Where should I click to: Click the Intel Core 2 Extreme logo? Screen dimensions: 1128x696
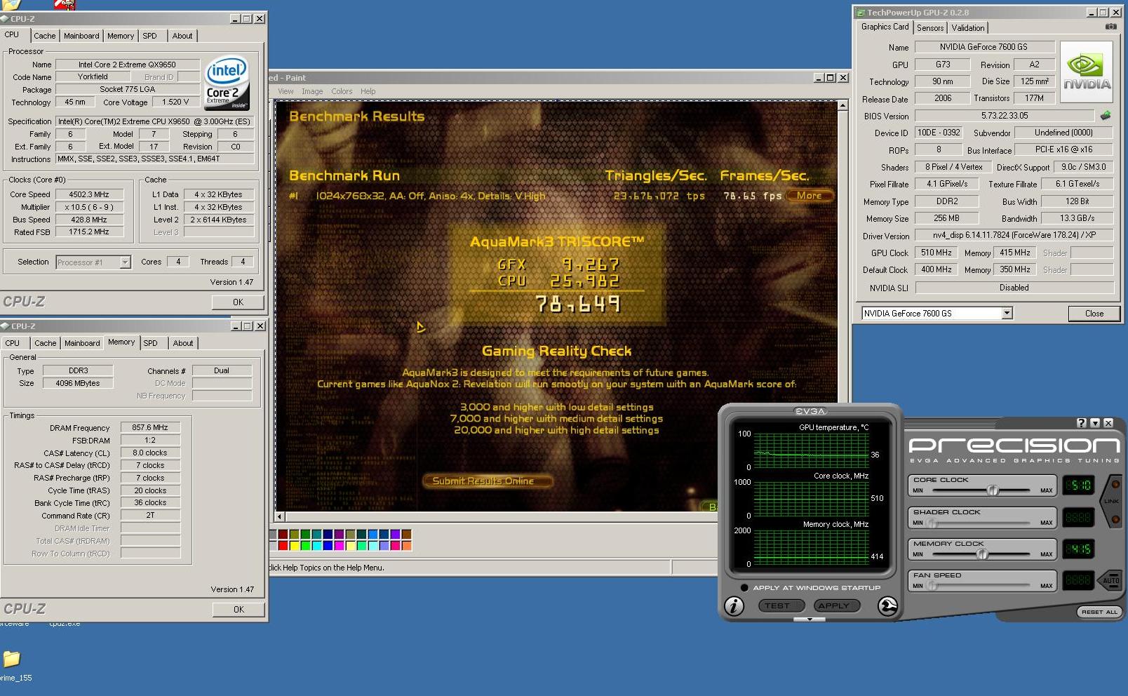[x=226, y=84]
